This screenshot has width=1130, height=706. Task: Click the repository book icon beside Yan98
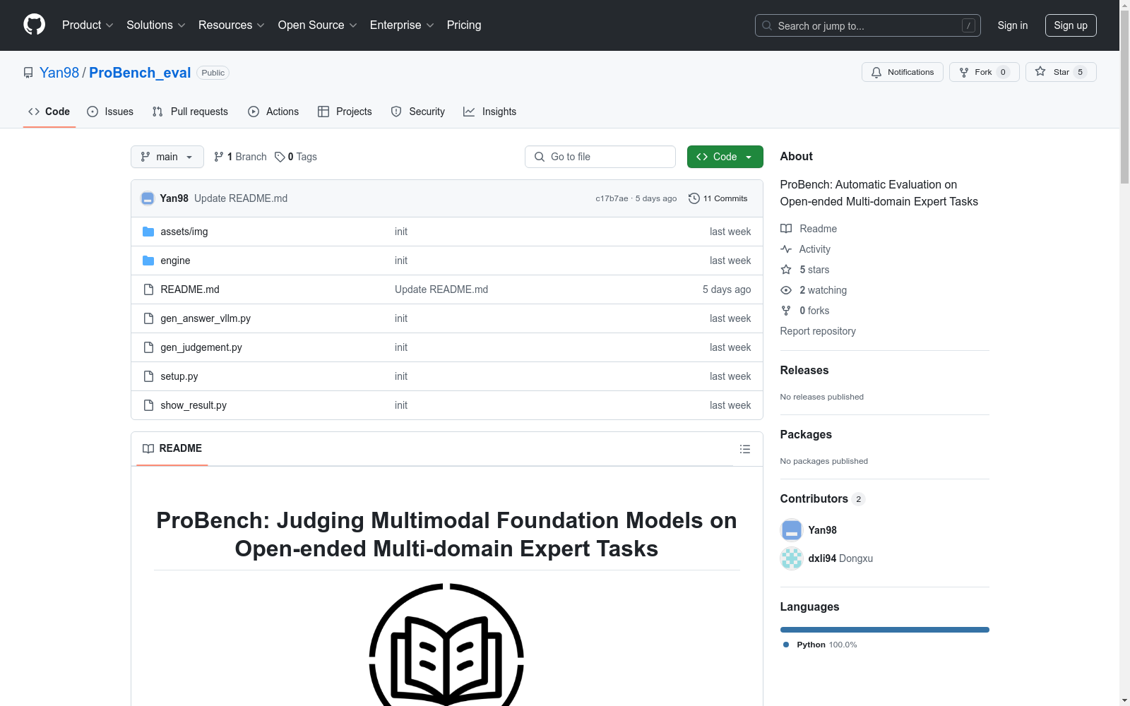(28, 73)
